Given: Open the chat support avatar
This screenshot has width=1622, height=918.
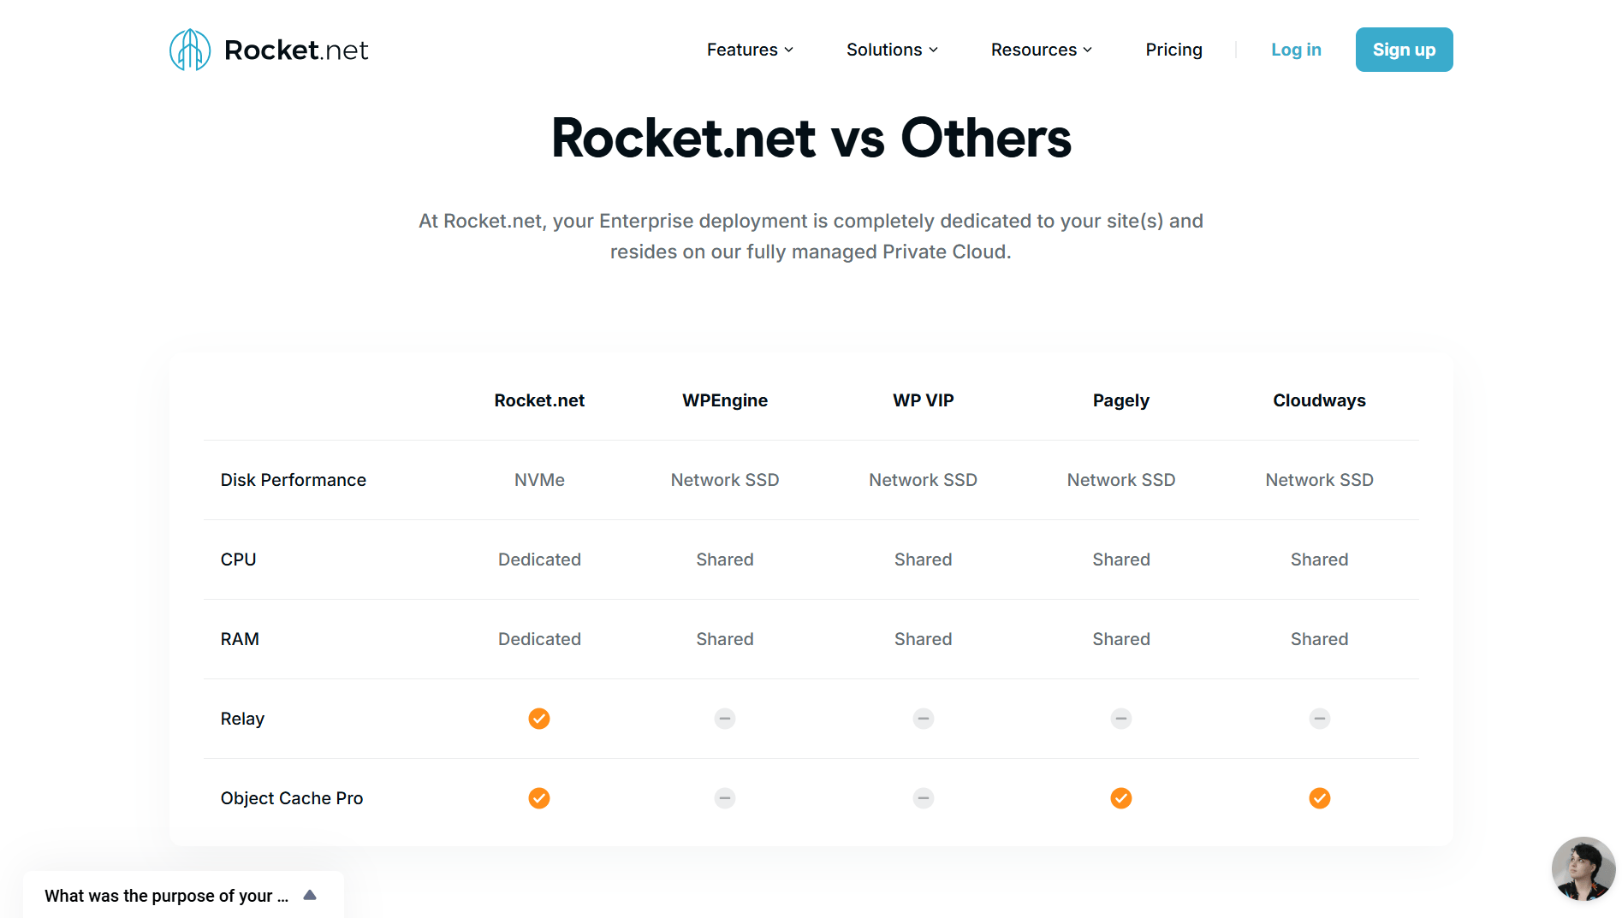Looking at the screenshot, I should (x=1583, y=868).
